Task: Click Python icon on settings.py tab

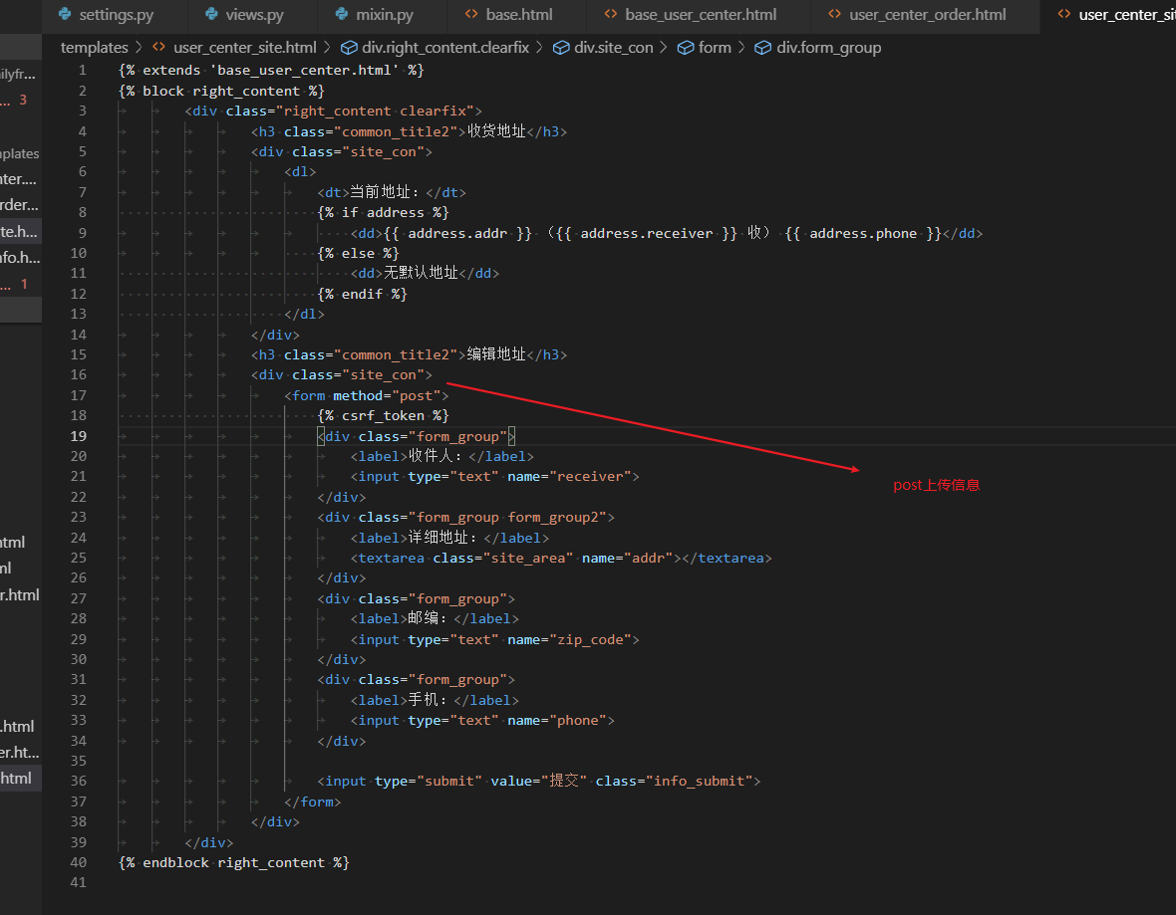Action: click(65, 14)
